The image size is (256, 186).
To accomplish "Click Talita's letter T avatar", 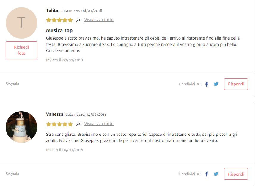I will click(x=21, y=23).
